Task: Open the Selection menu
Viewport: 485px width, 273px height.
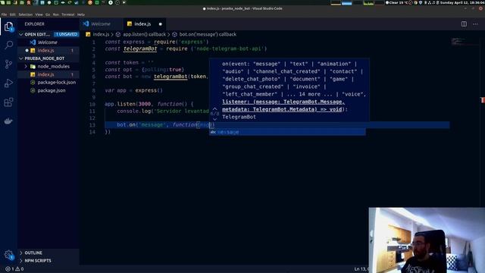Action: 25,14
